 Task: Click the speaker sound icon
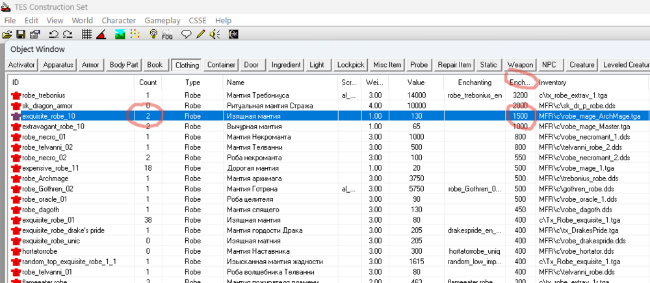[214, 34]
